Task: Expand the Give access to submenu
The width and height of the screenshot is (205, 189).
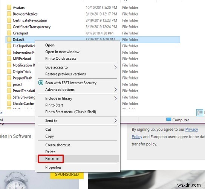Action: pyautogui.click(x=115, y=67)
